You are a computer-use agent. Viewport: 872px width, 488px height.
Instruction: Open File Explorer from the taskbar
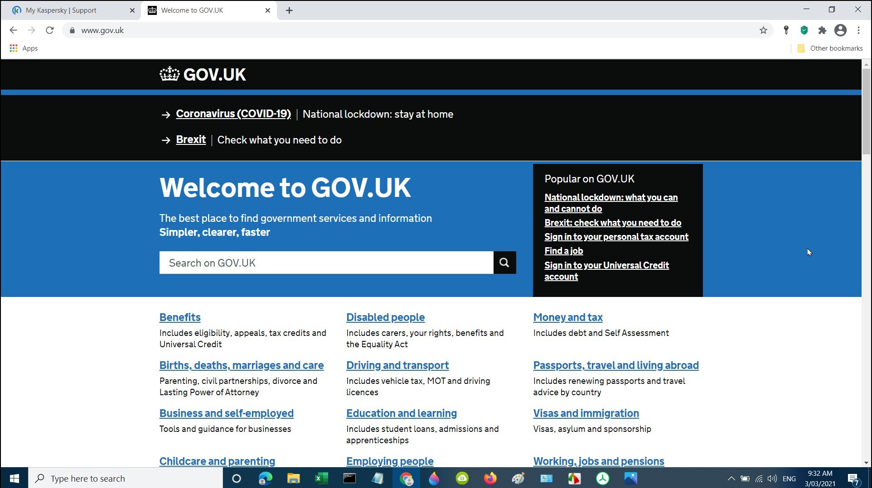coord(293,478)
